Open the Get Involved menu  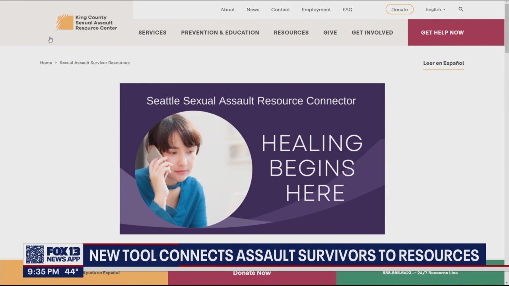click(372, 33)
